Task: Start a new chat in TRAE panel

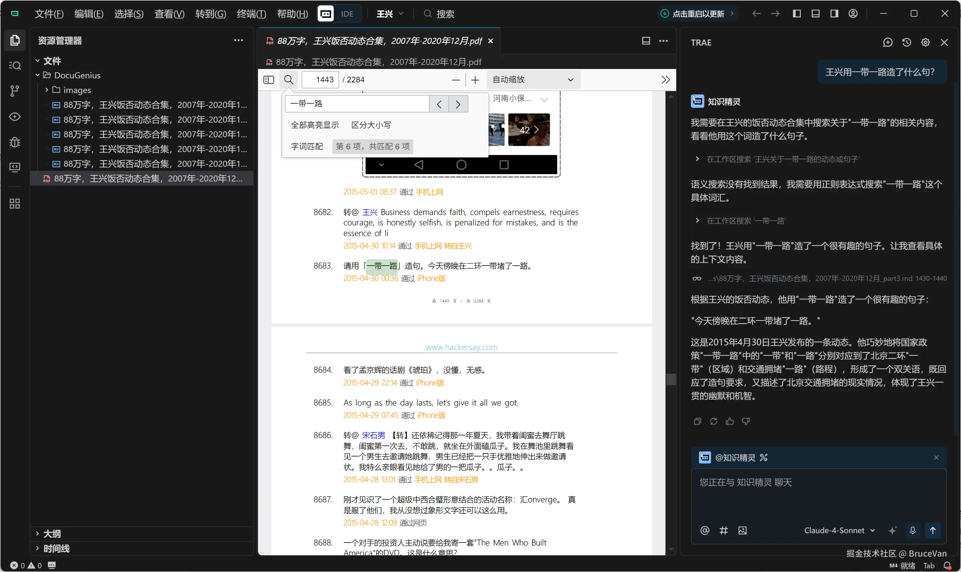Action: [x=888, y=43]
